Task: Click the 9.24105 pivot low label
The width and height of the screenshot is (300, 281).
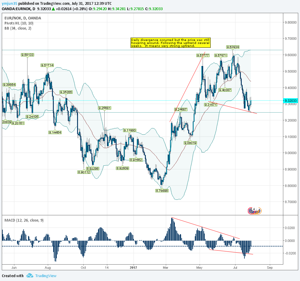Action: pos(32,116)
